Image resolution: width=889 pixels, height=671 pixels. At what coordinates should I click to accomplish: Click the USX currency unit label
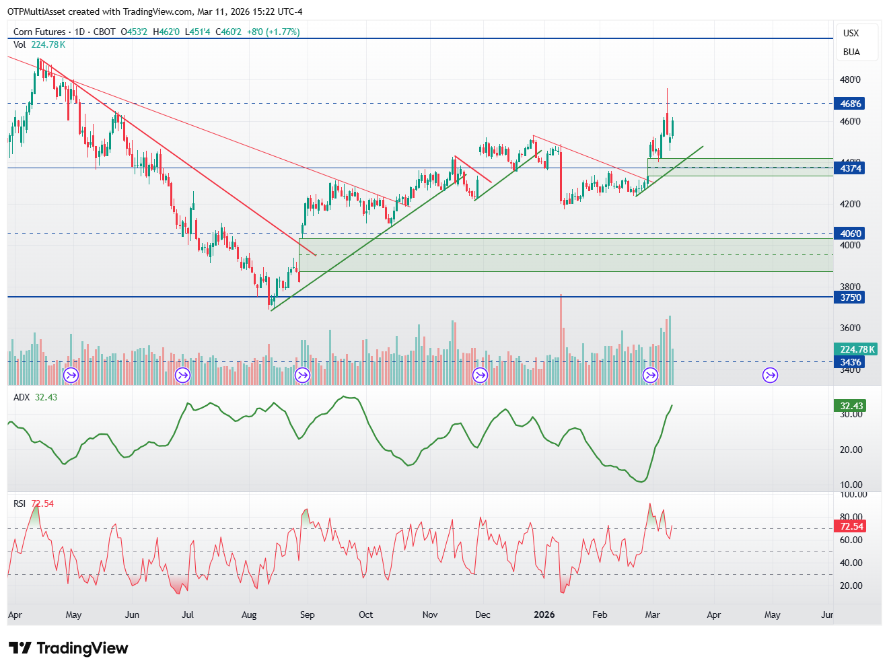click(x=851, y=33)
